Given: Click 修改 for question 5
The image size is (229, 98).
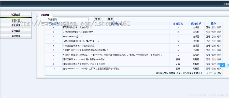Looking at the screenshot, I should pos(213,46).
